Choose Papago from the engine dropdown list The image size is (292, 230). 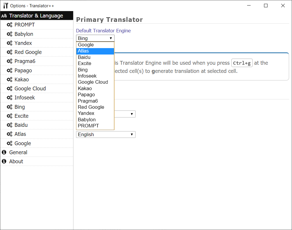click(x=95, y=94)
